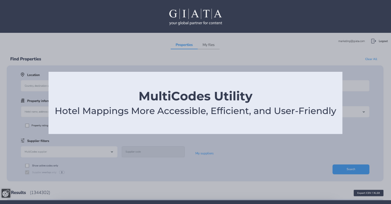
Task: Collapse the MultiCodes supplier chevron
Action: coord(112,152)
